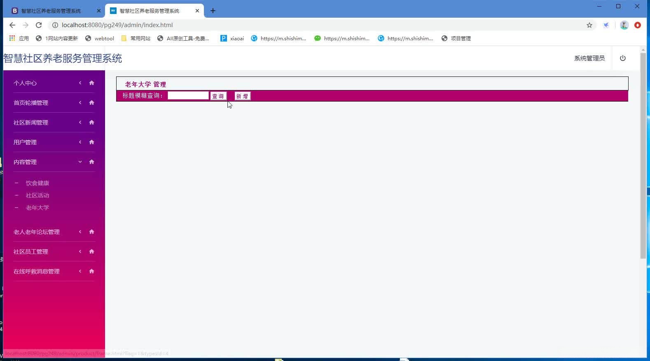
Task: Expand the 社区新闻管理 menu chevron
Action: click(80, 123)
